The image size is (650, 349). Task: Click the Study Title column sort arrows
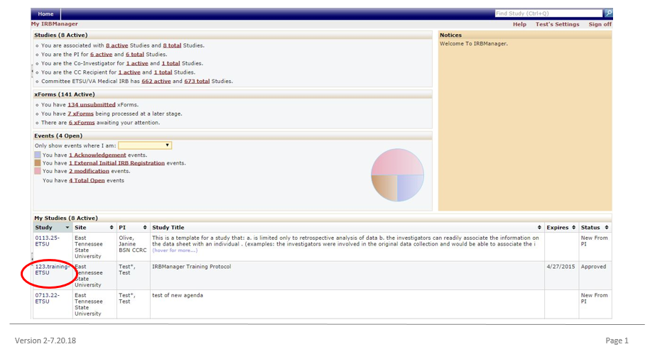click(x=539, y=227)
